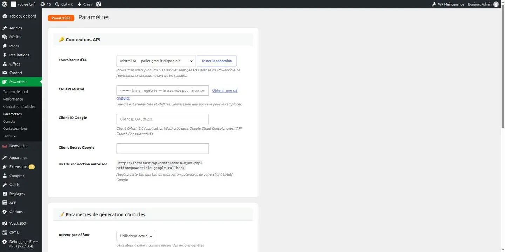
Task: Expand the Tarifs submenu arrow
Action: coord(14,136)
